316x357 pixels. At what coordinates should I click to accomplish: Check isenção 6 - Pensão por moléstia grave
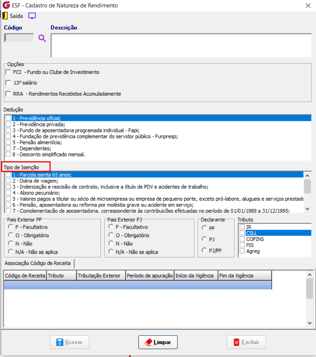pyautogui.click(x=9, y=205)
